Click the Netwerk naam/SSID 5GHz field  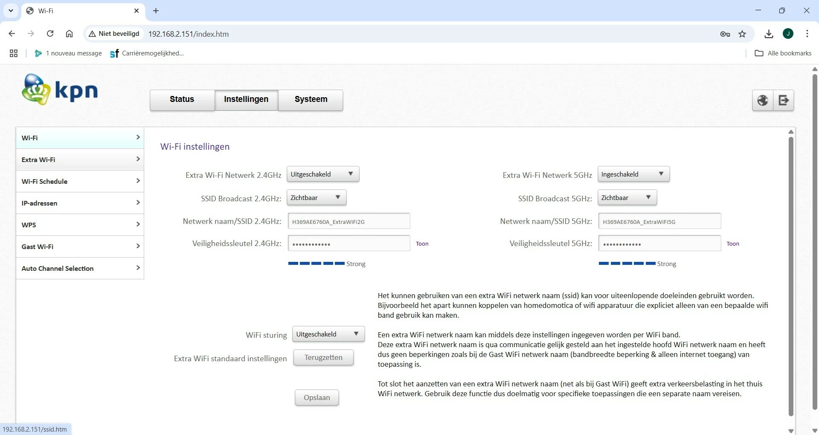(x=659, y=221)
